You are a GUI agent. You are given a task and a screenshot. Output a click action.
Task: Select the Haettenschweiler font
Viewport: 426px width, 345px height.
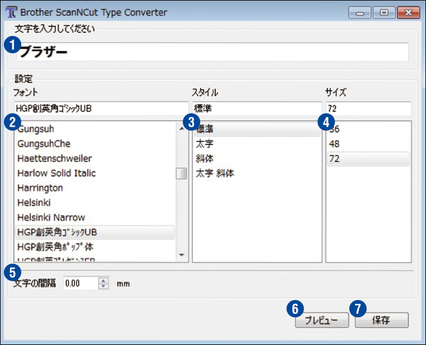[x=95, y=159]
